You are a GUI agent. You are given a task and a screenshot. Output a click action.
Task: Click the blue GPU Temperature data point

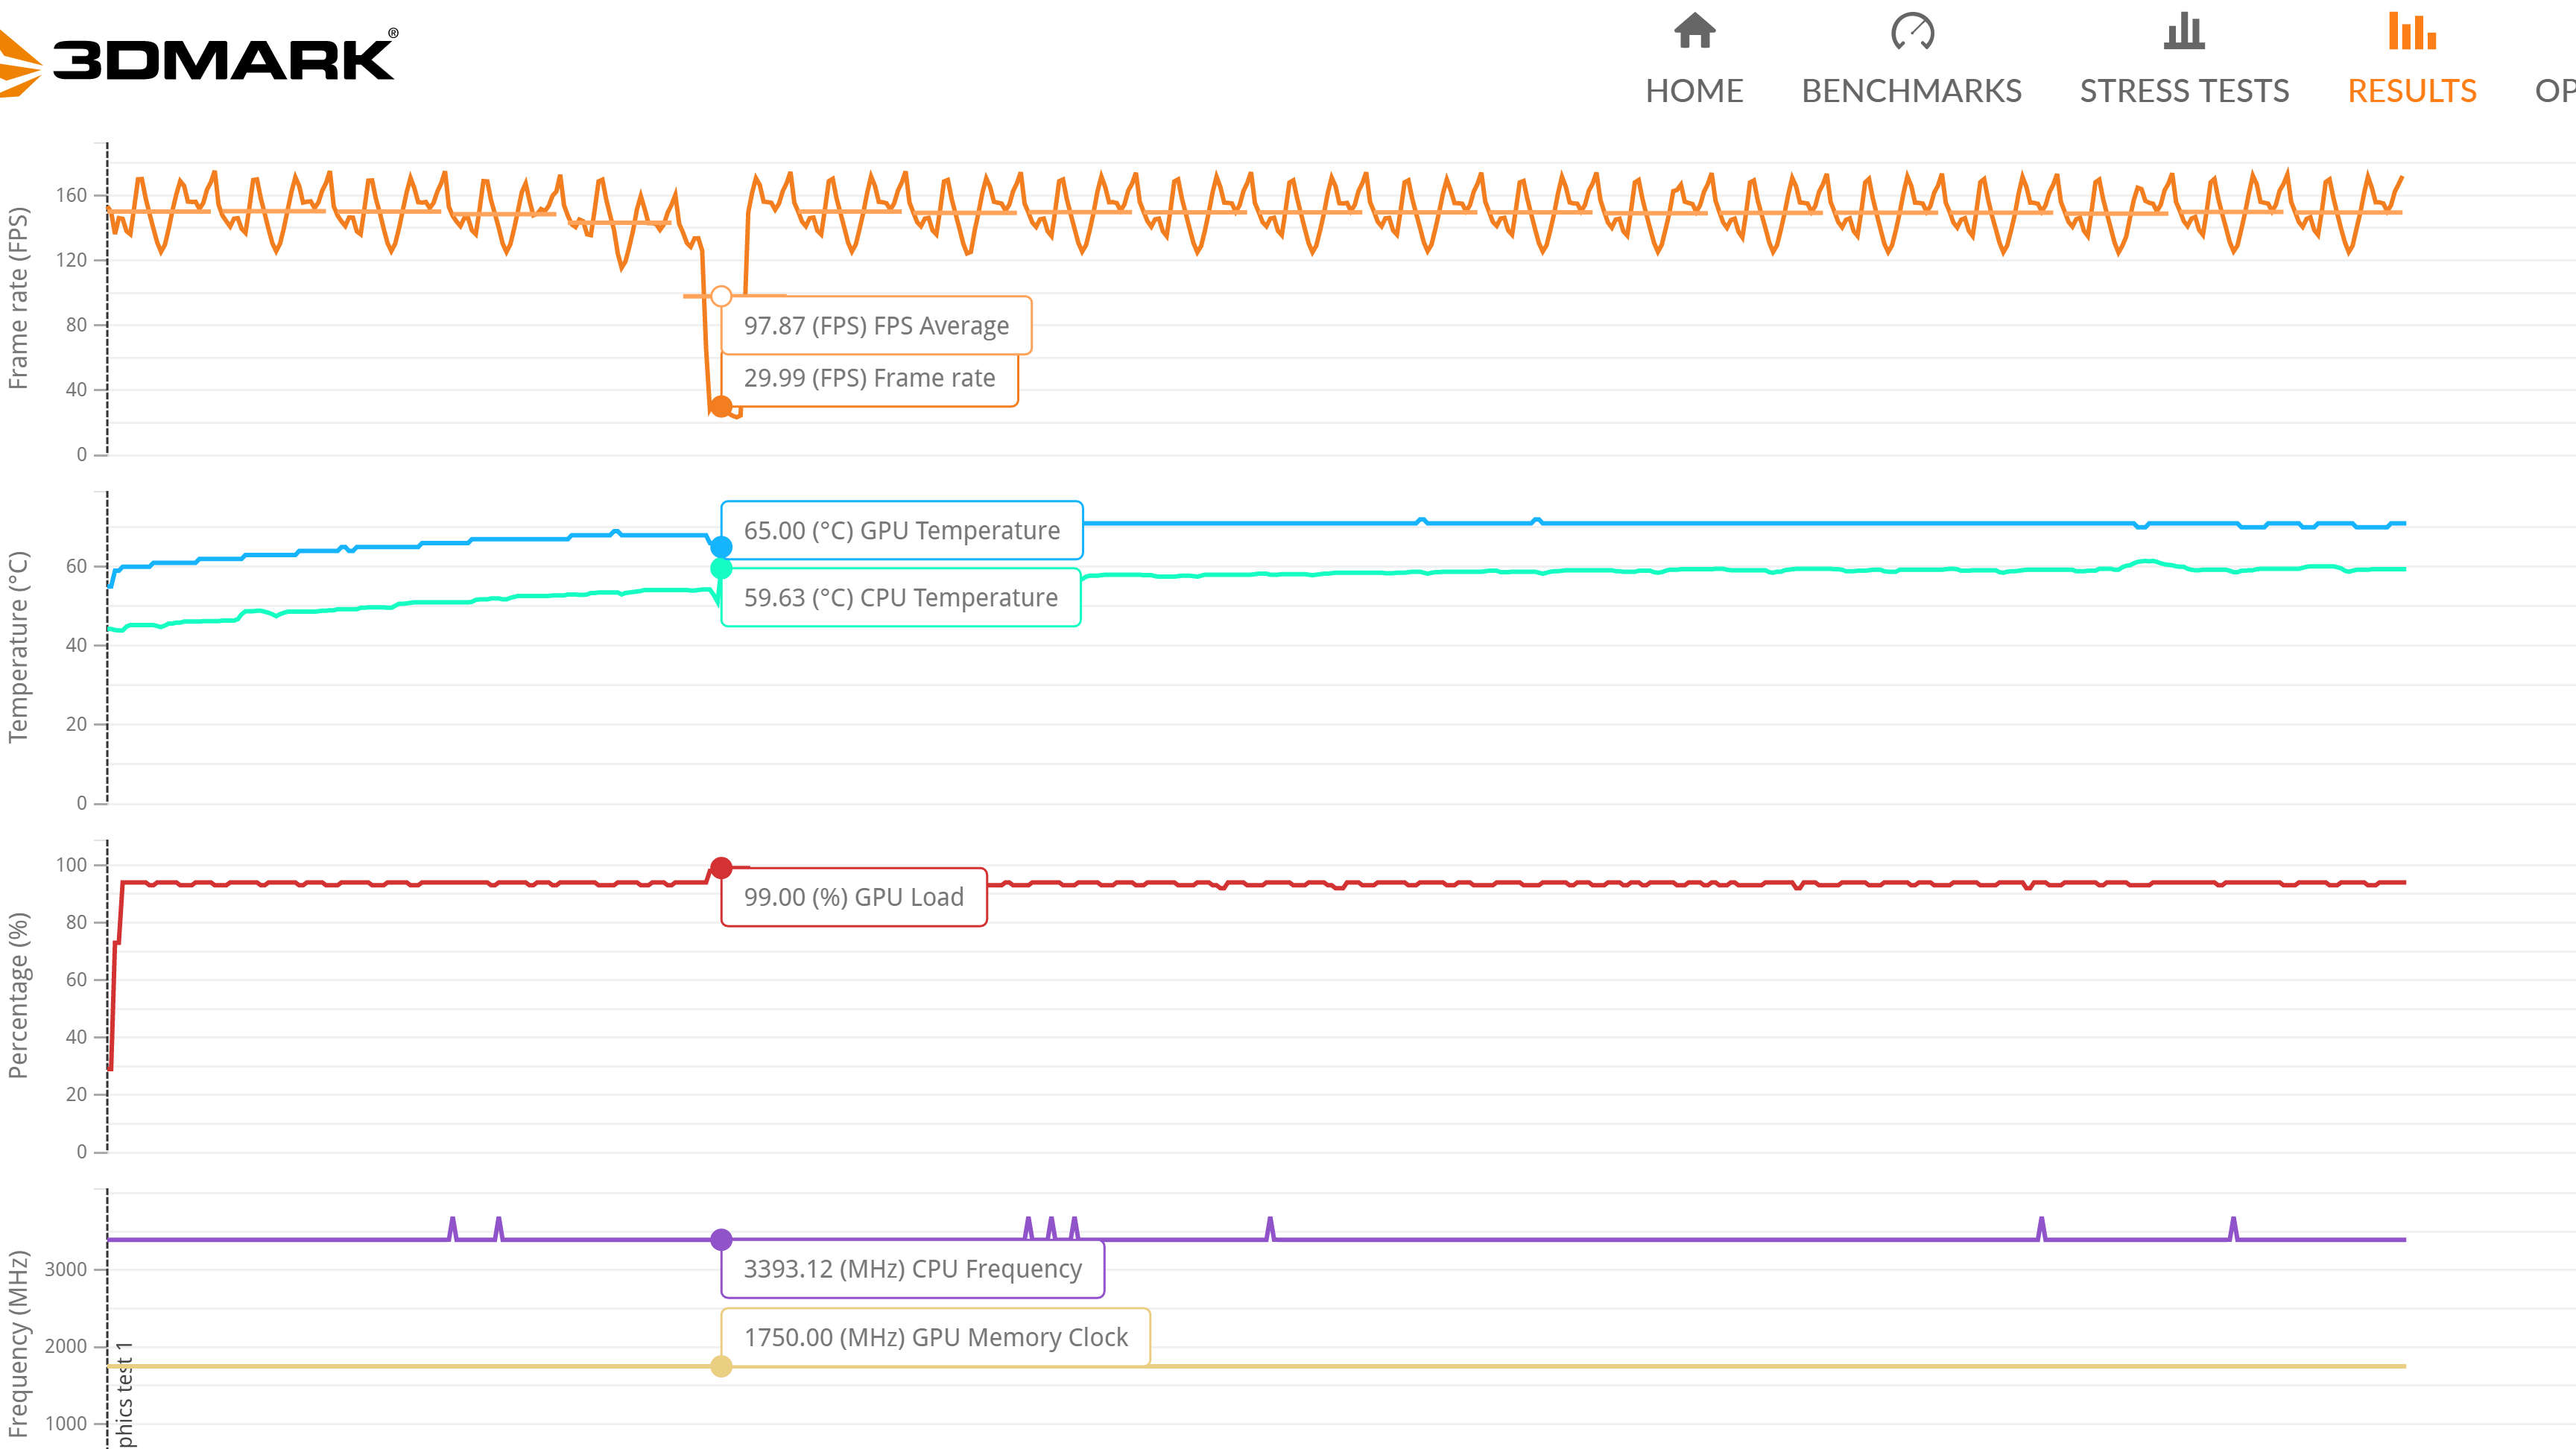click(721, 547)
